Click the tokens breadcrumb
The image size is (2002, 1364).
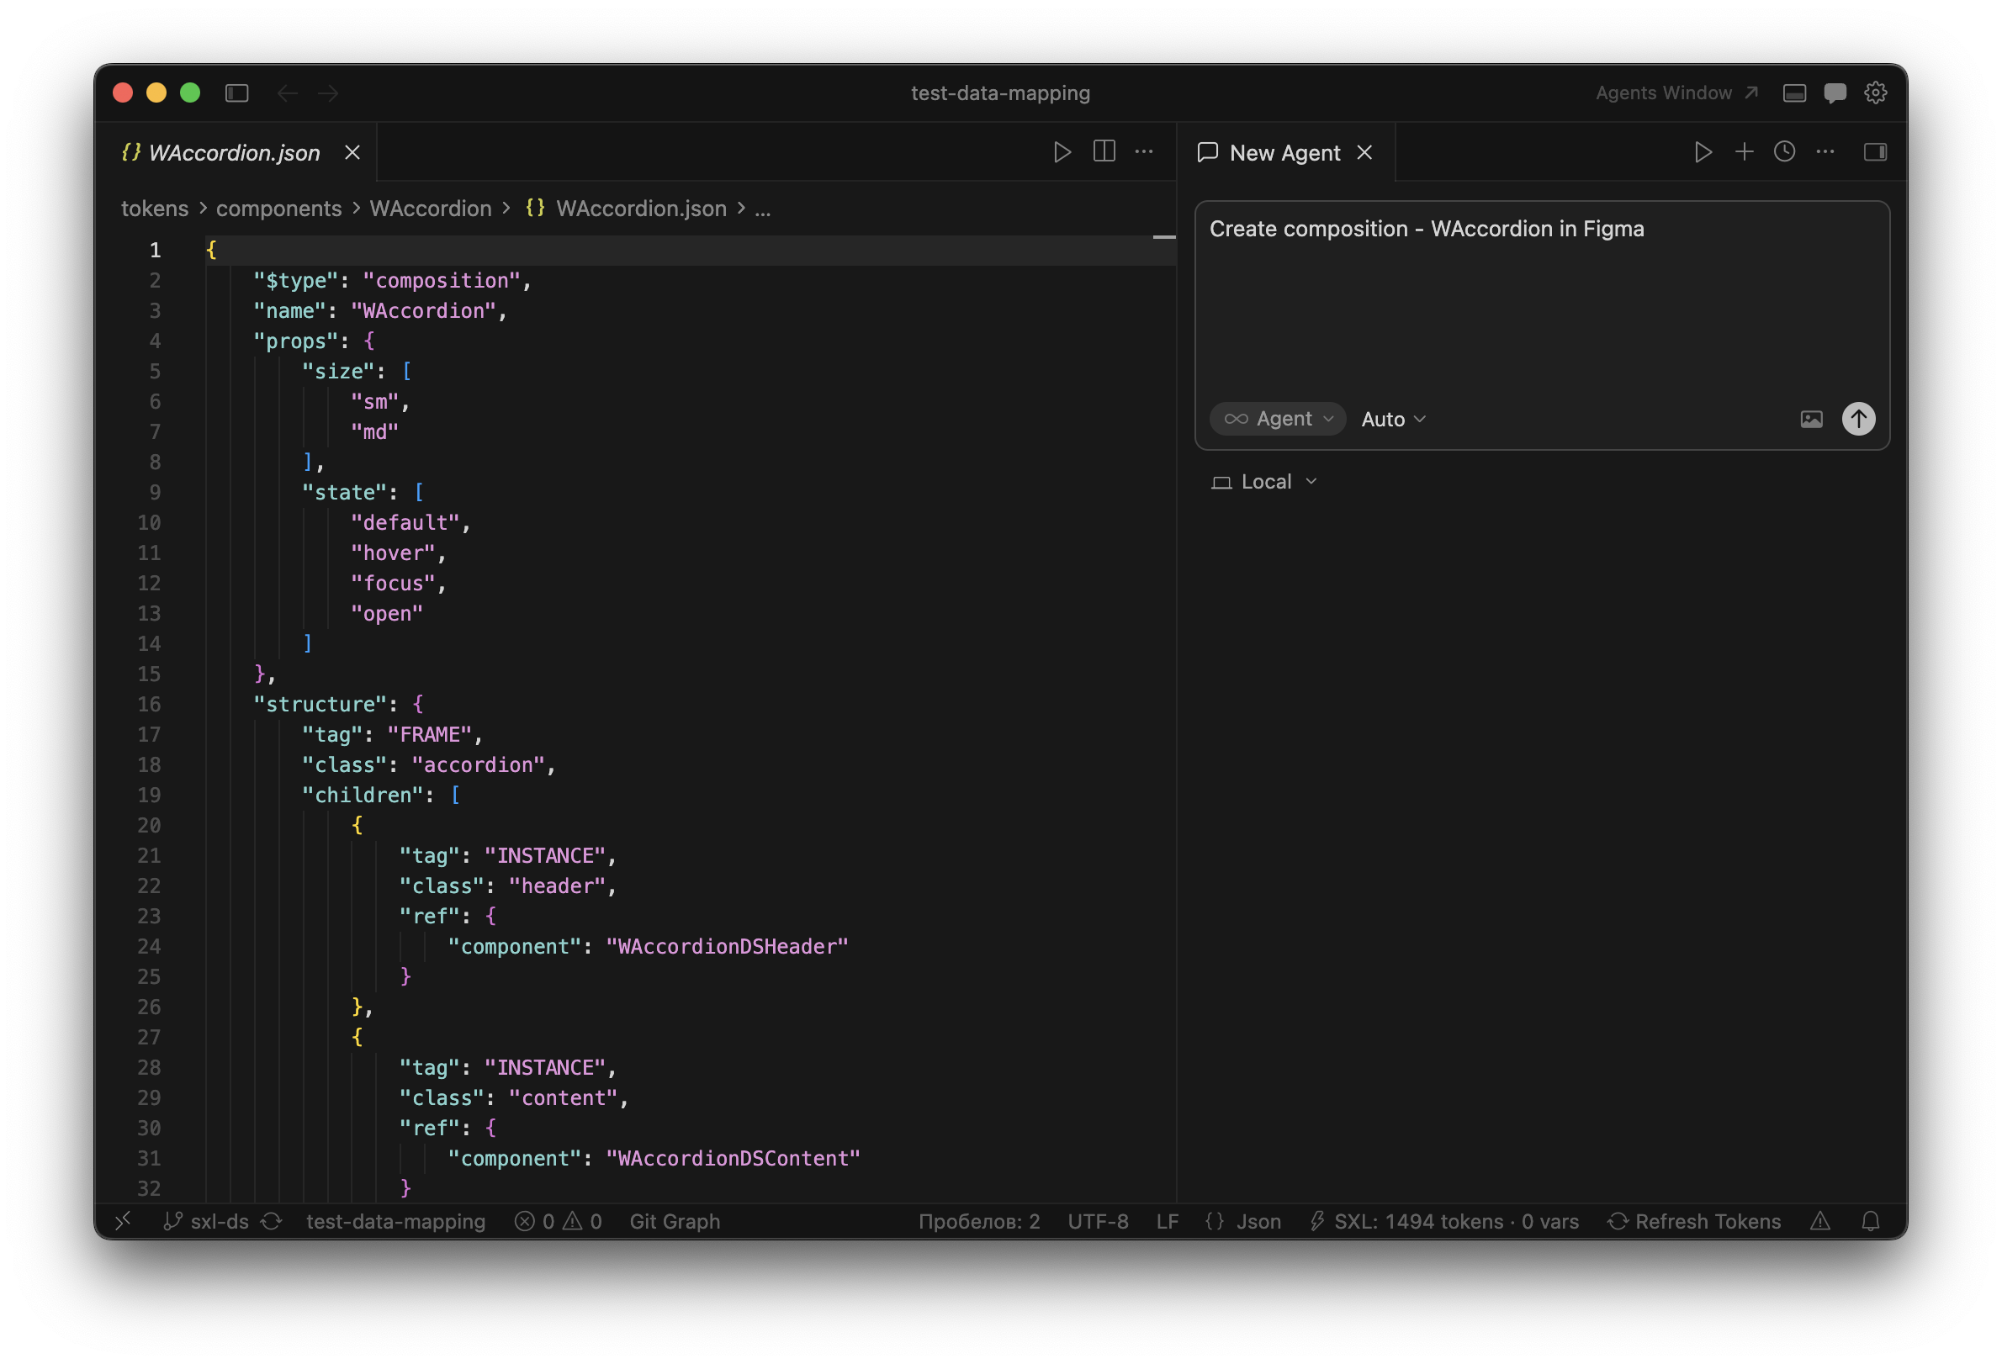155,209
